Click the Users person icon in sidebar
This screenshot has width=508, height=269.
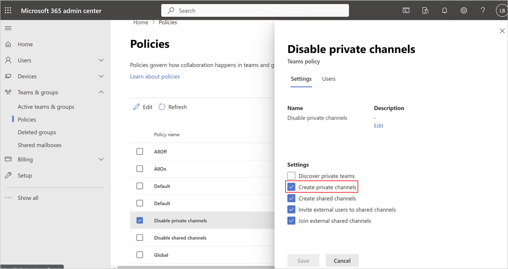pos(8,60)
